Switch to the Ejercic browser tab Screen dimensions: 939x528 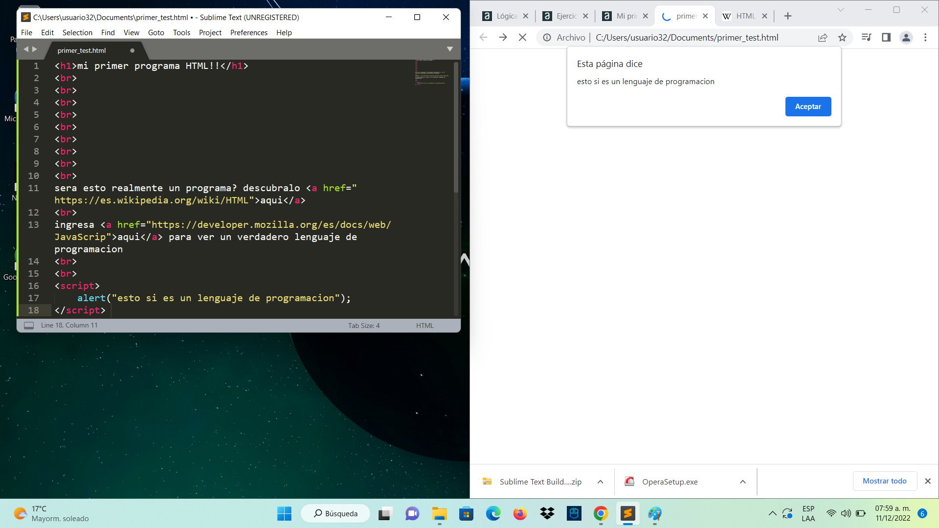pos(566,16)
